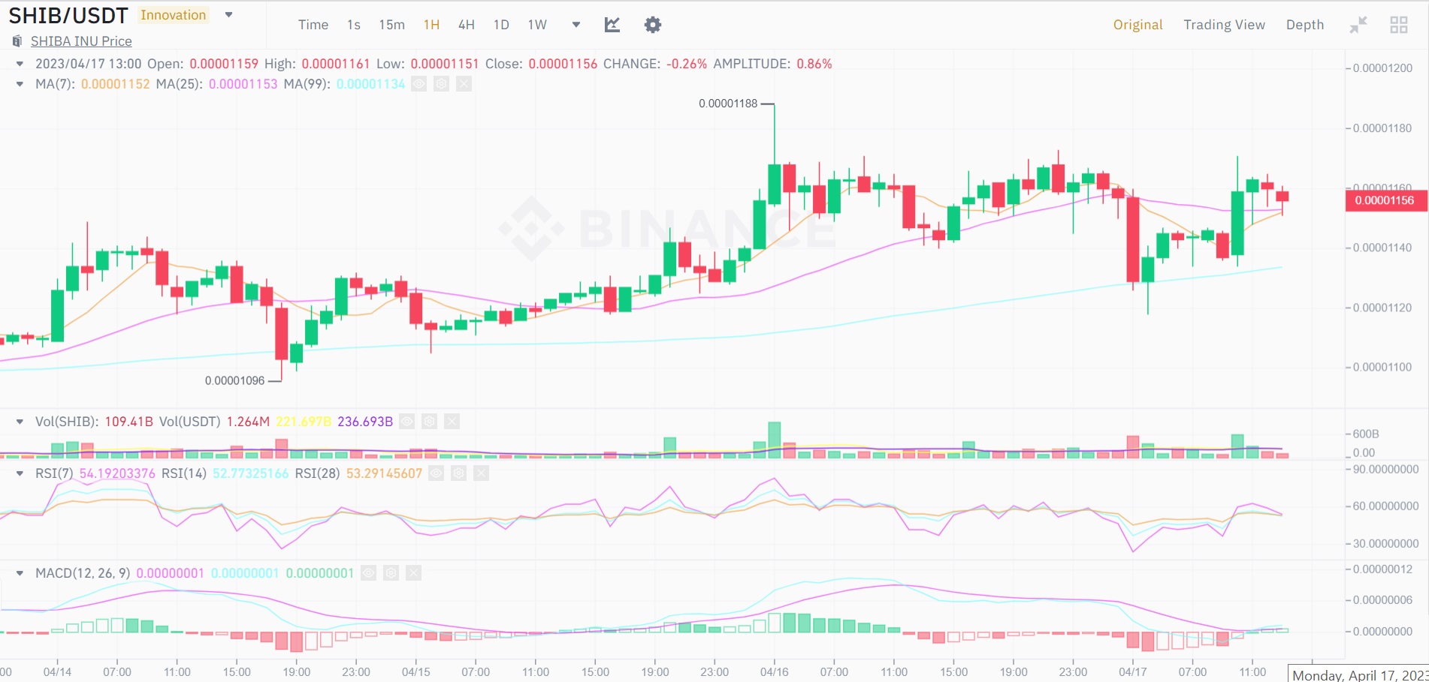
Task: Collapse the Vol(SHIB) legend arrow
Action: tap(20, 422)
